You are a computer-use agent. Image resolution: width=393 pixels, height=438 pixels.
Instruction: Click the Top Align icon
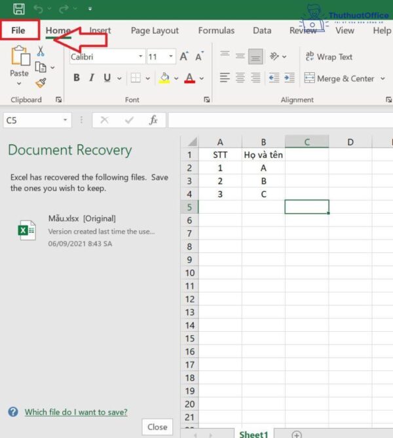pyautogui.click(x=225, y=54)
